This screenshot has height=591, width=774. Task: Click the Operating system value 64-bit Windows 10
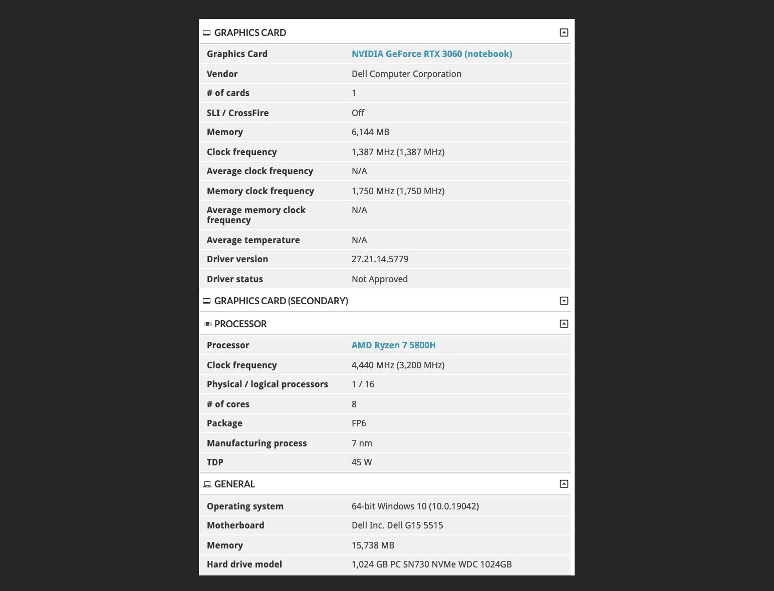tap(415, 506)
